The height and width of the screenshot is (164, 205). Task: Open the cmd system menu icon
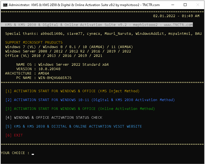click(x=5, y=5)
